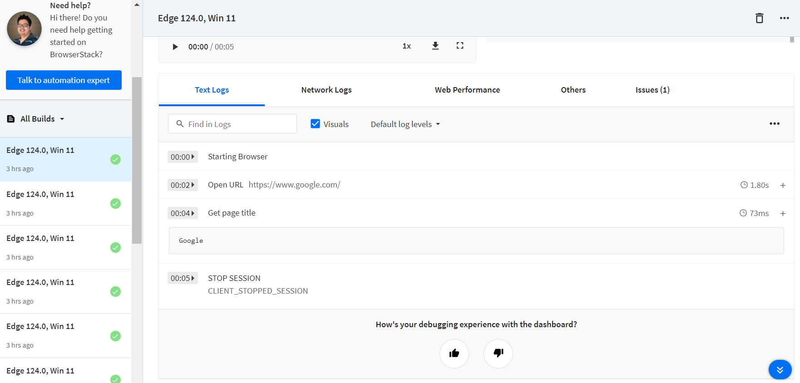Give thumbs down feedback on the dashboard

point(498,354)
